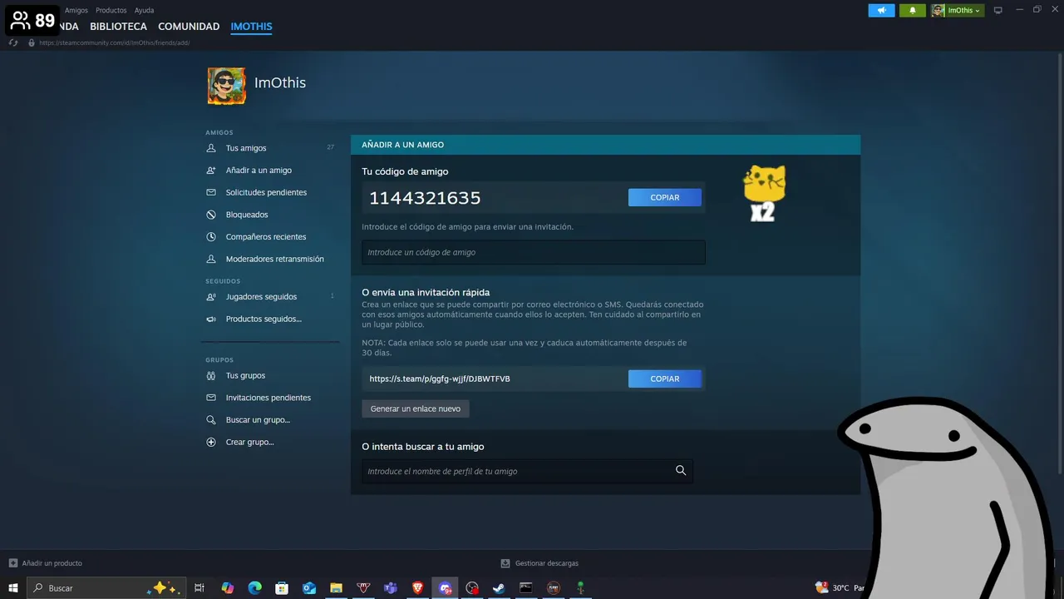The image size is (1064, 599).
Task: Open Microsoft Store from the taskbar
Action: (x=282, y=587)
